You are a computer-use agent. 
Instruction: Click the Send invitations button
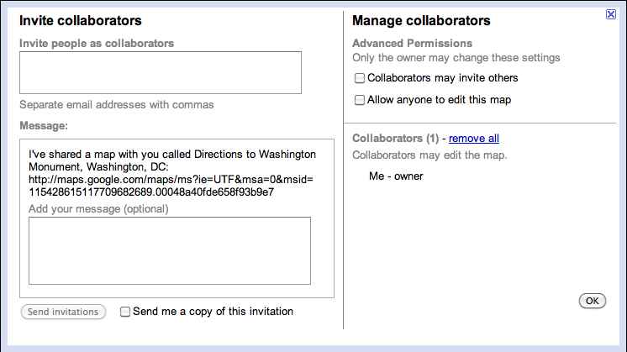click(63, 312)
